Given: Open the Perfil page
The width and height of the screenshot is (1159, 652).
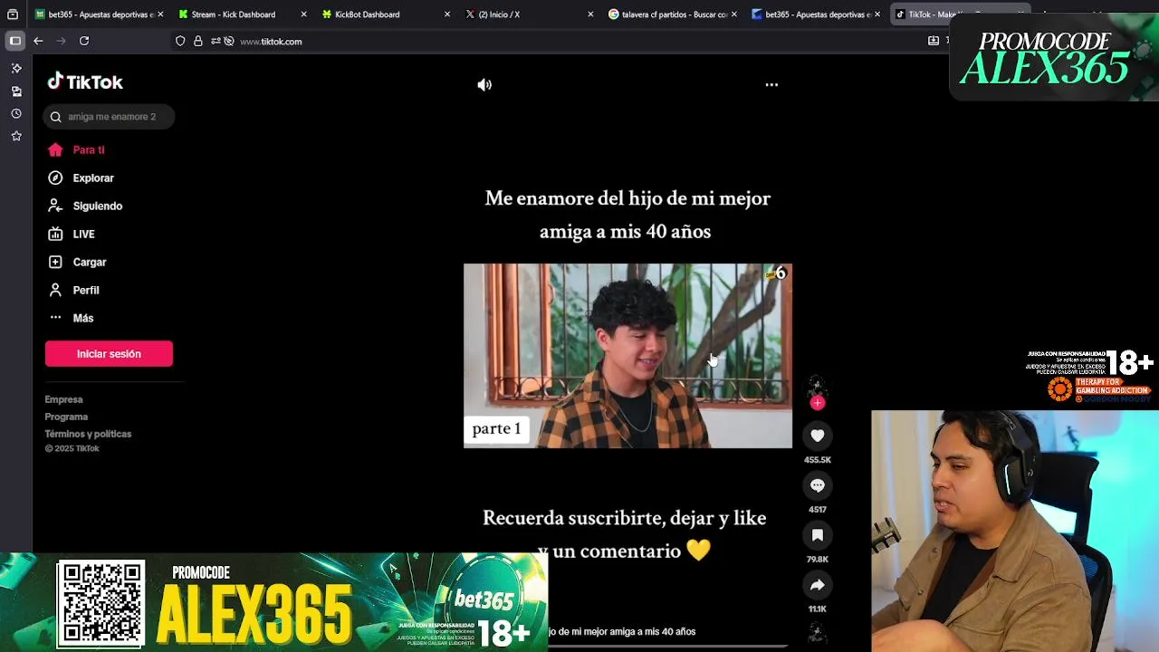Looking at the screenshot, I should coord(86,291).
